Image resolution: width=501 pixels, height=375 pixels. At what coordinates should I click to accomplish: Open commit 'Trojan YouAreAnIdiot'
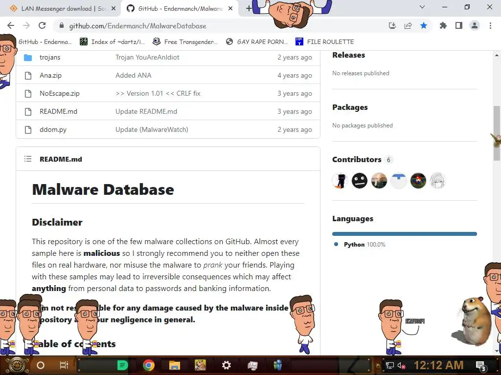coord(147,58)
